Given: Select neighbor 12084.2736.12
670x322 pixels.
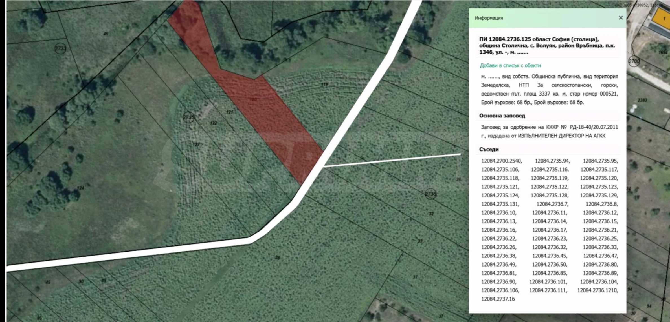Looking at the screenshot, I should click(600, 213).
